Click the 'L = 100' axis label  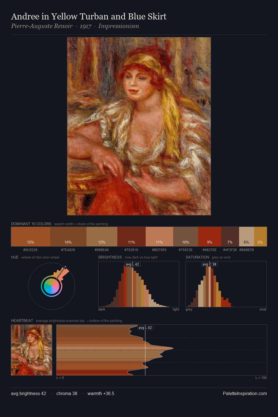pyautogui.click(x=261, y=378)
